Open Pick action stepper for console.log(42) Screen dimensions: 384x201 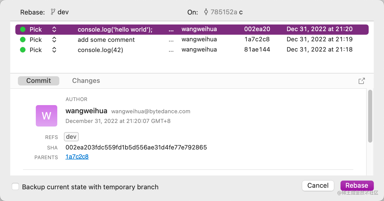54,50
